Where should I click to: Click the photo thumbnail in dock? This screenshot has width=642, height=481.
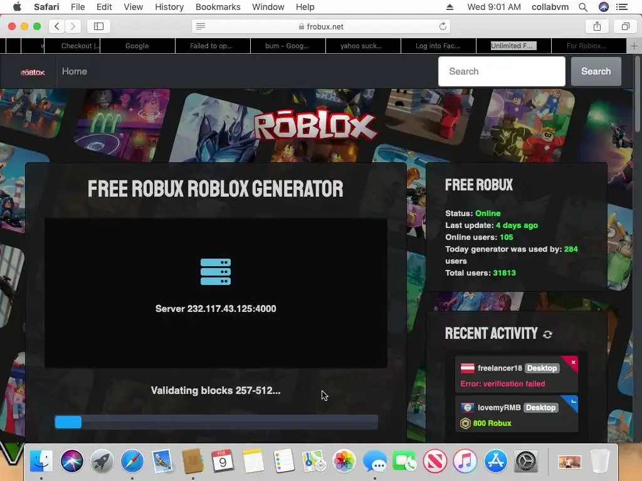tap(569, 462)
